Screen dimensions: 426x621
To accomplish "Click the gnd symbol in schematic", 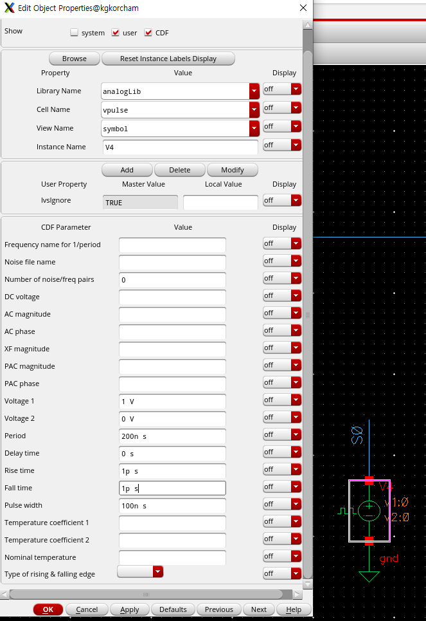I will [369, 576].
